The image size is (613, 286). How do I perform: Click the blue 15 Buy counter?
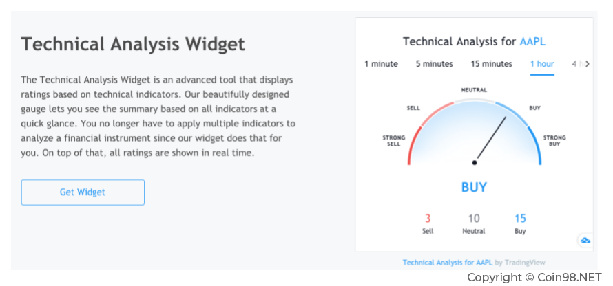click(520, 219)
